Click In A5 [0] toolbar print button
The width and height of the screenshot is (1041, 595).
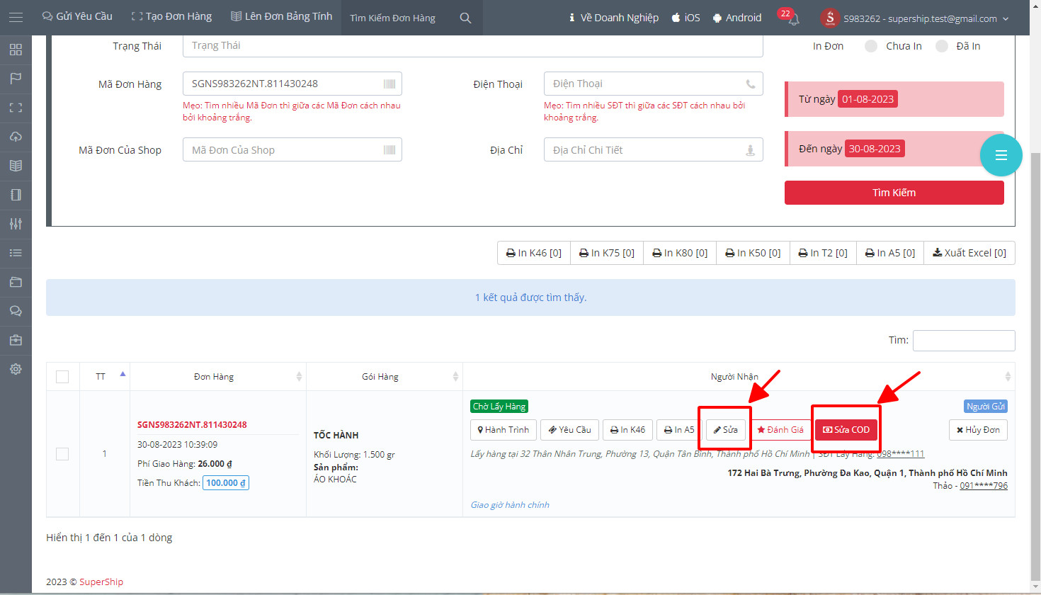click(890, 253)
